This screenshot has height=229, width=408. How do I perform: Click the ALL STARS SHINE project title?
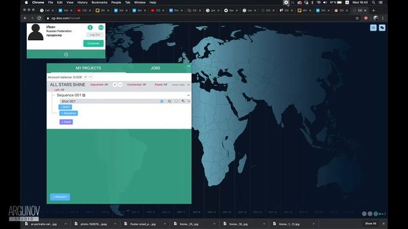(68, 85)
